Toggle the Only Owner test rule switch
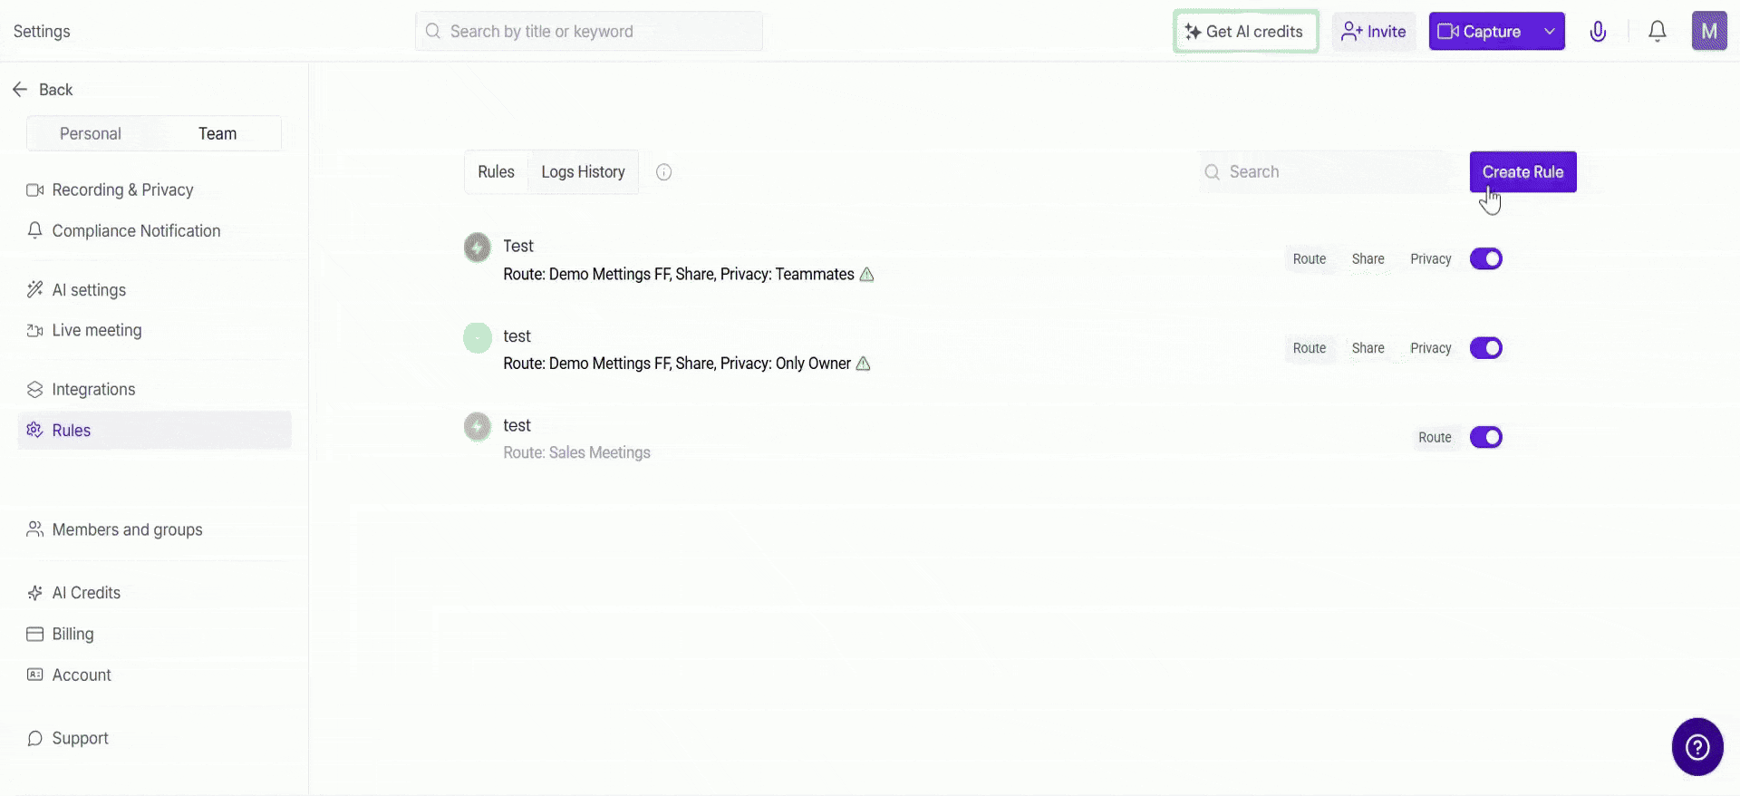Viewport: 1740px width, 796px height. coord(1486,348)
